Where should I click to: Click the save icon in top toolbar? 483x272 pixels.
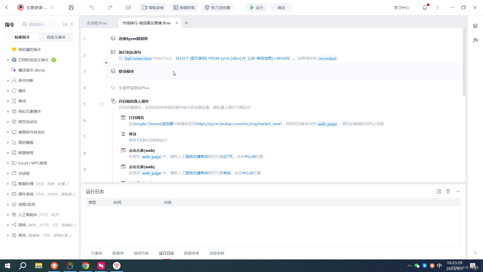71,8
